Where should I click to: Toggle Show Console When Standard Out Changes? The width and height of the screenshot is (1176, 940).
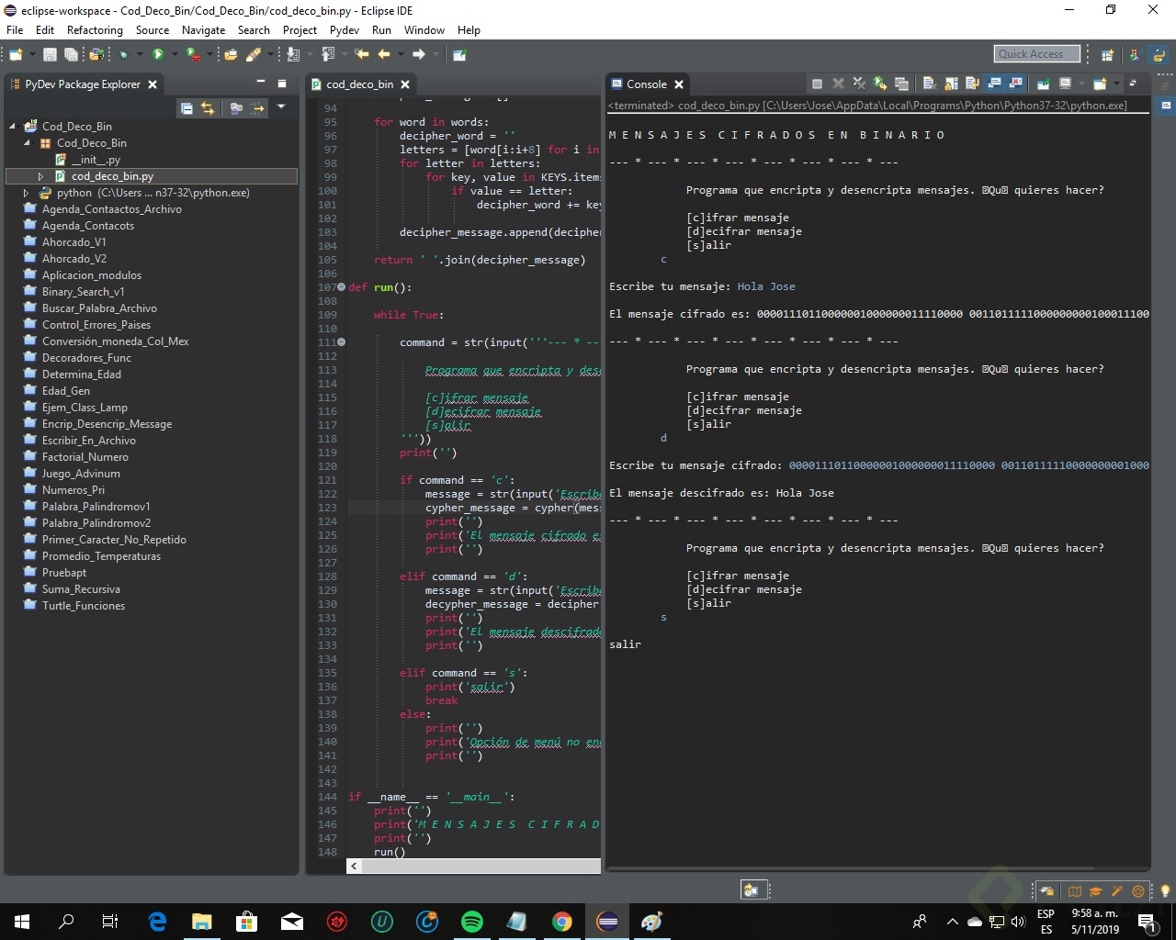994,84
